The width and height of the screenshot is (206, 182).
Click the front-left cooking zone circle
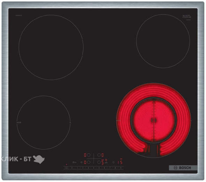(44, 122)
